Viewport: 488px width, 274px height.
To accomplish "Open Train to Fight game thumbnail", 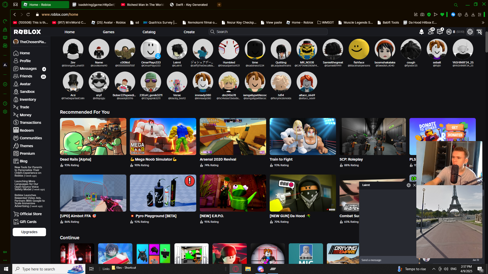I will pos(303,136).
